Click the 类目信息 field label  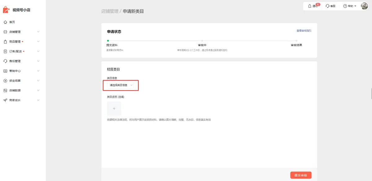(112, 78)
